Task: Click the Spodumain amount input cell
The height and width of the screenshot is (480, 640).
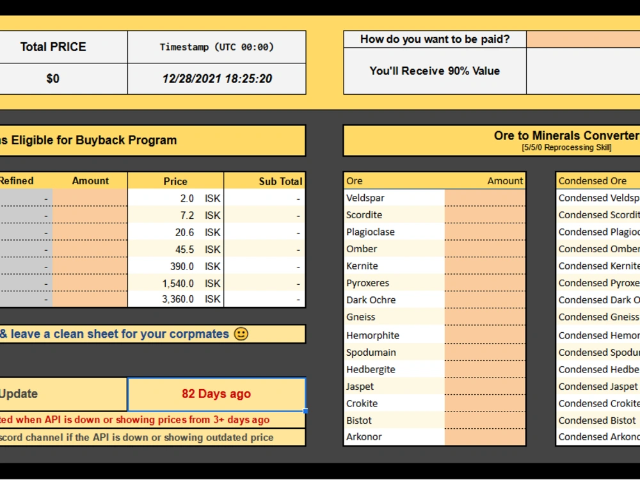Action: point(485,352)
